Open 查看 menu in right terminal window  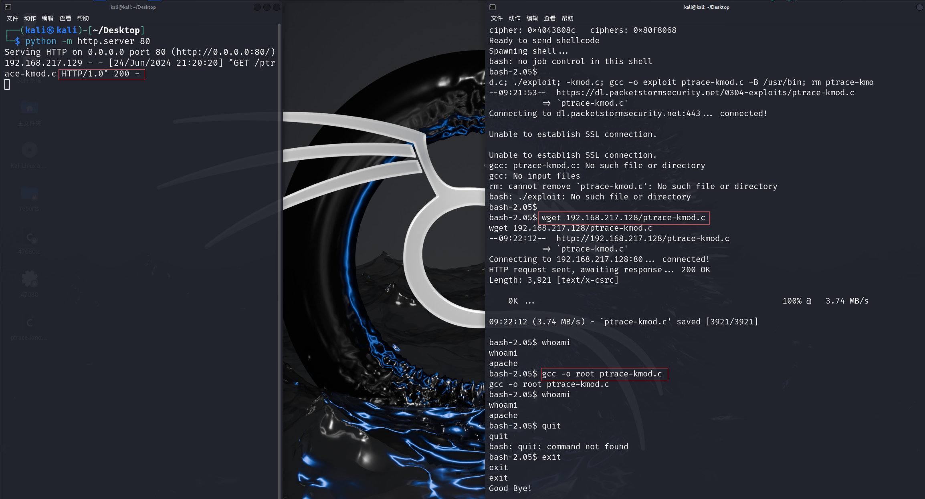tap(550, 18)
